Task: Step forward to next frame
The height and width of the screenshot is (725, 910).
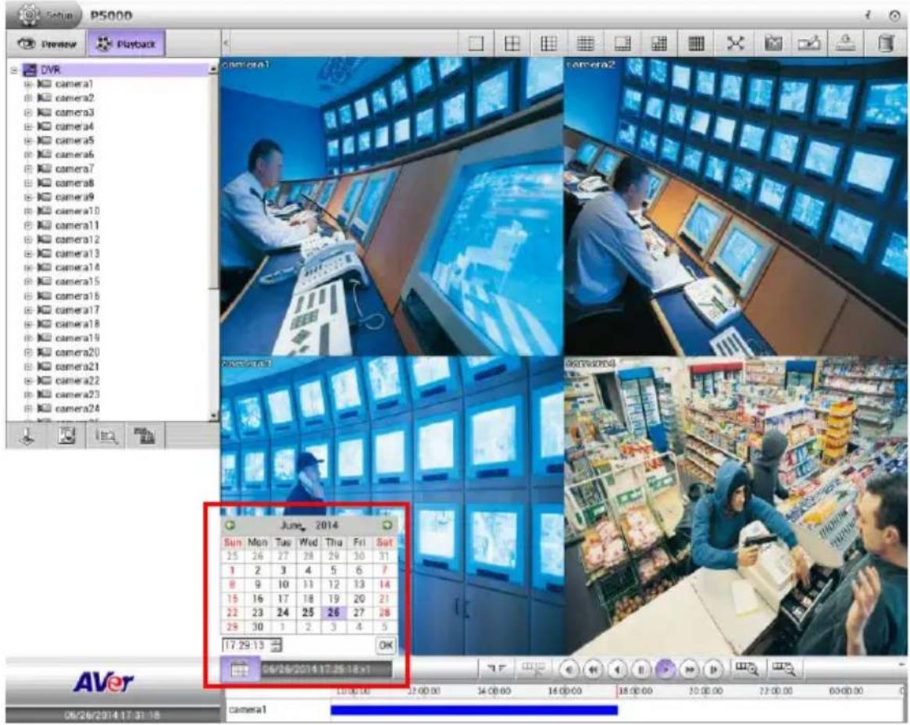Action: point(713,670)
